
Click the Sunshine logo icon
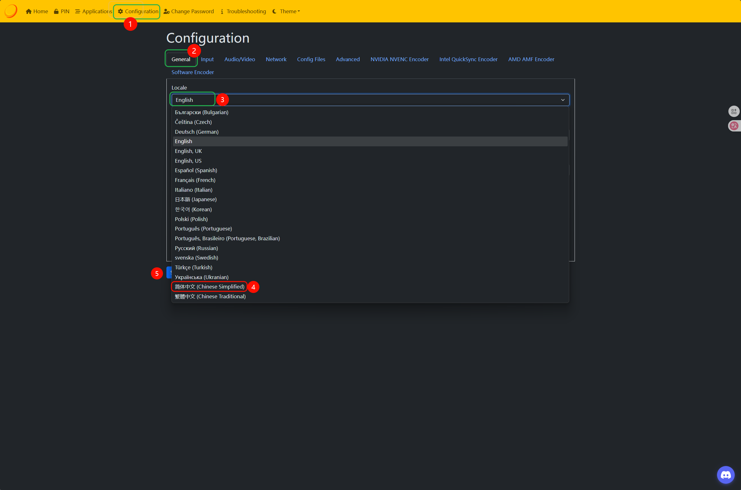(x=11, y=11)
